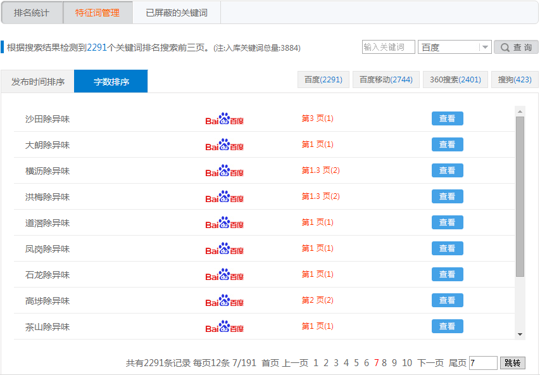Viewport: 540px width, 375px height.
Task: Click 查看 for 洪梅除异味
Action: coord(447,196)
